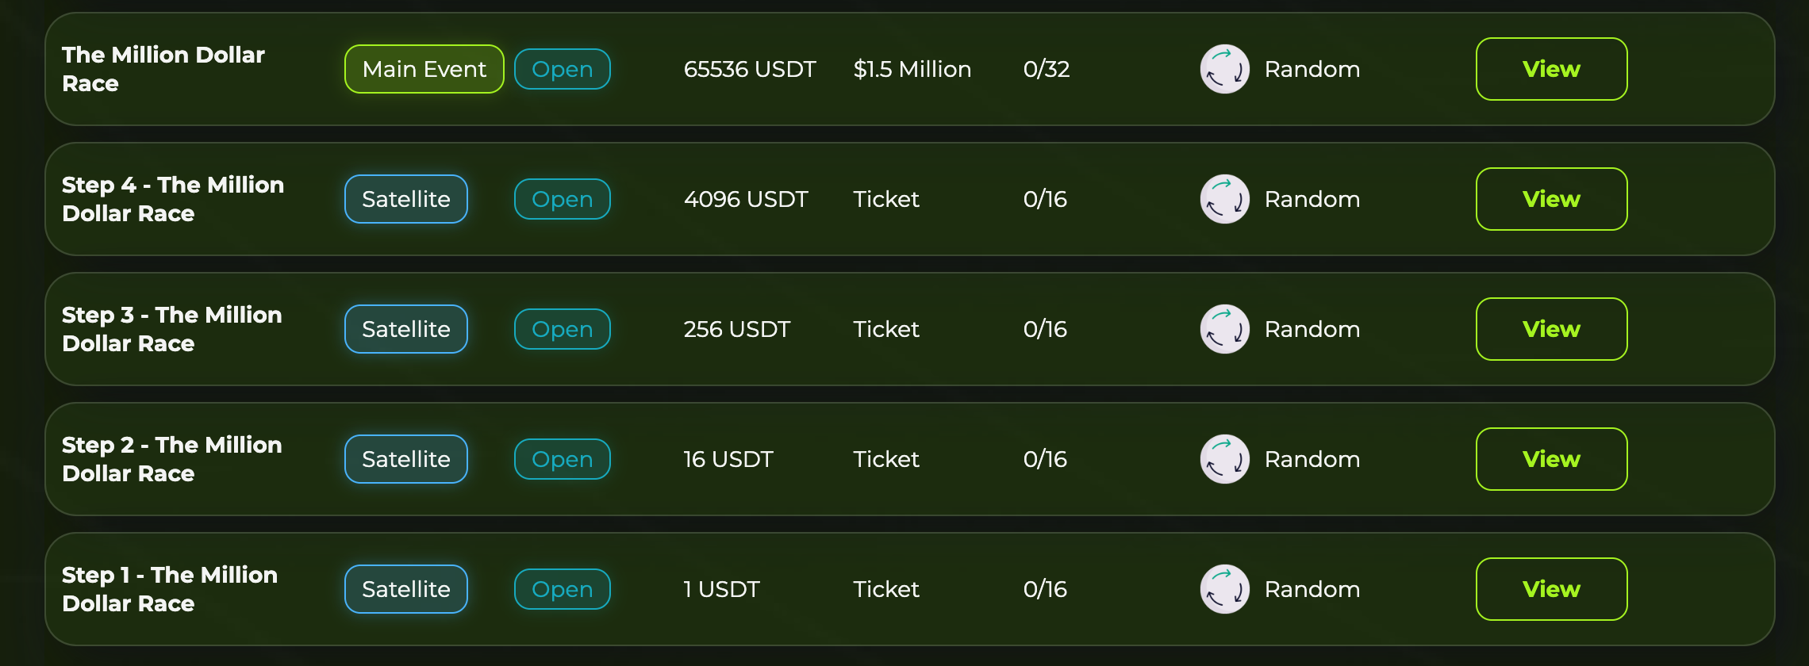
Task: Click the Open status tag of main event
Action: coord(562,69)
